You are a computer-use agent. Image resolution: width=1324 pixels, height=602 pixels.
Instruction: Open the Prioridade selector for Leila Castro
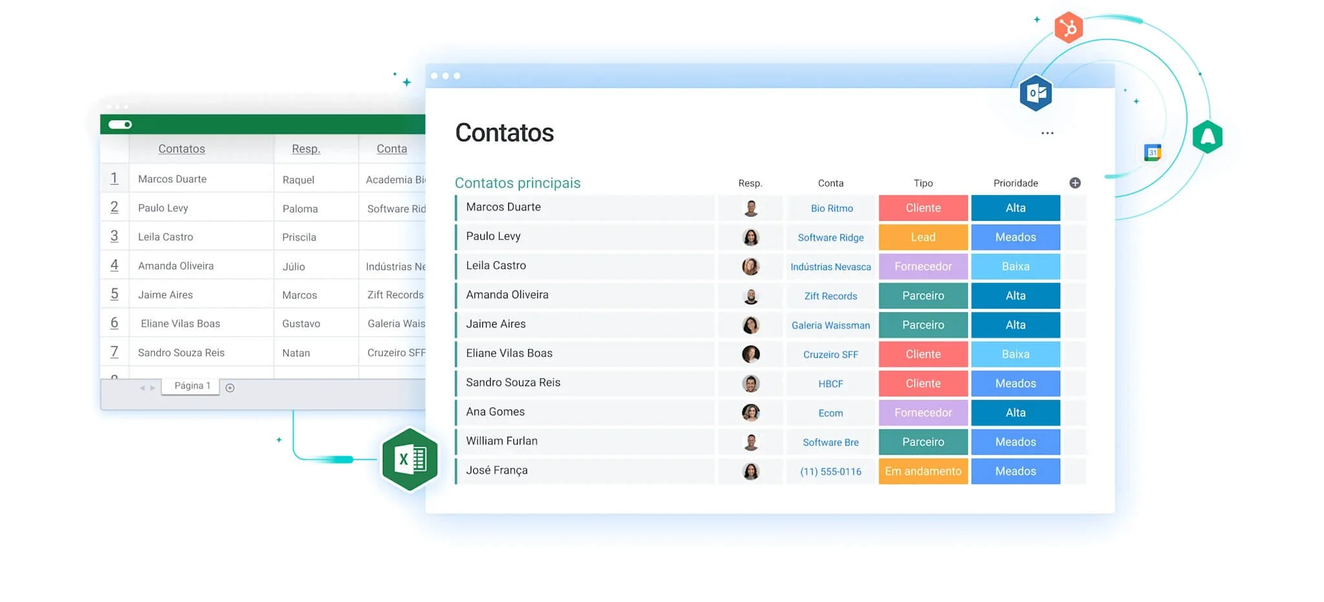click(x=1015, y=266)
